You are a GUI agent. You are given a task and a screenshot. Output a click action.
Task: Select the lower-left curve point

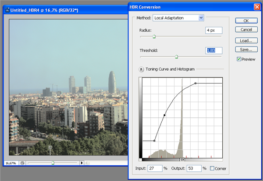[x=154, y=141]
